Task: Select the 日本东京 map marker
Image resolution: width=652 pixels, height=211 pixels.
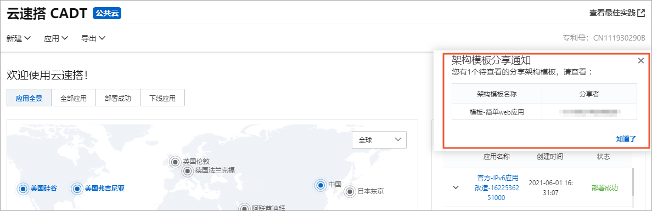Action: [350, 191]
